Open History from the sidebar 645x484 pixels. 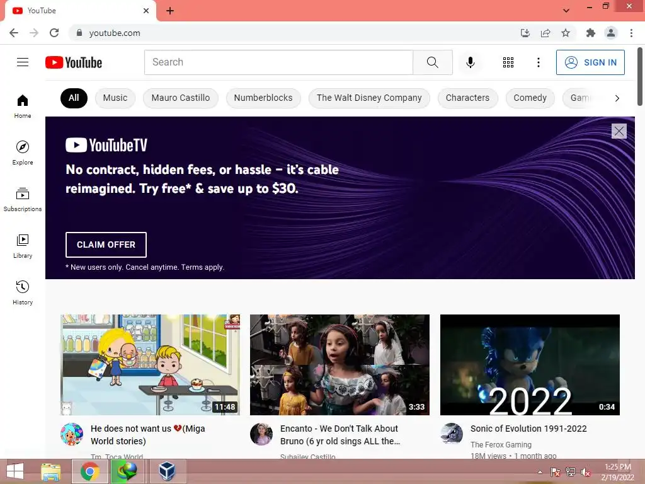[x=23, y=292]
